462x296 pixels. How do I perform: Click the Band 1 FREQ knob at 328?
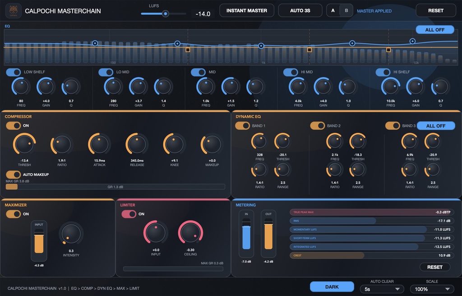[x=259, y=141]
